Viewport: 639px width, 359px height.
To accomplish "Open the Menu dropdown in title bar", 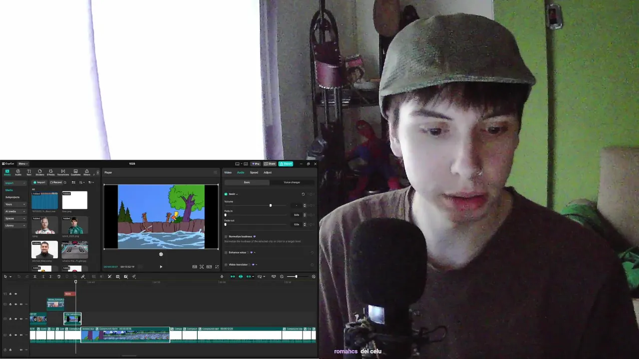I will (x=23, y=164).
